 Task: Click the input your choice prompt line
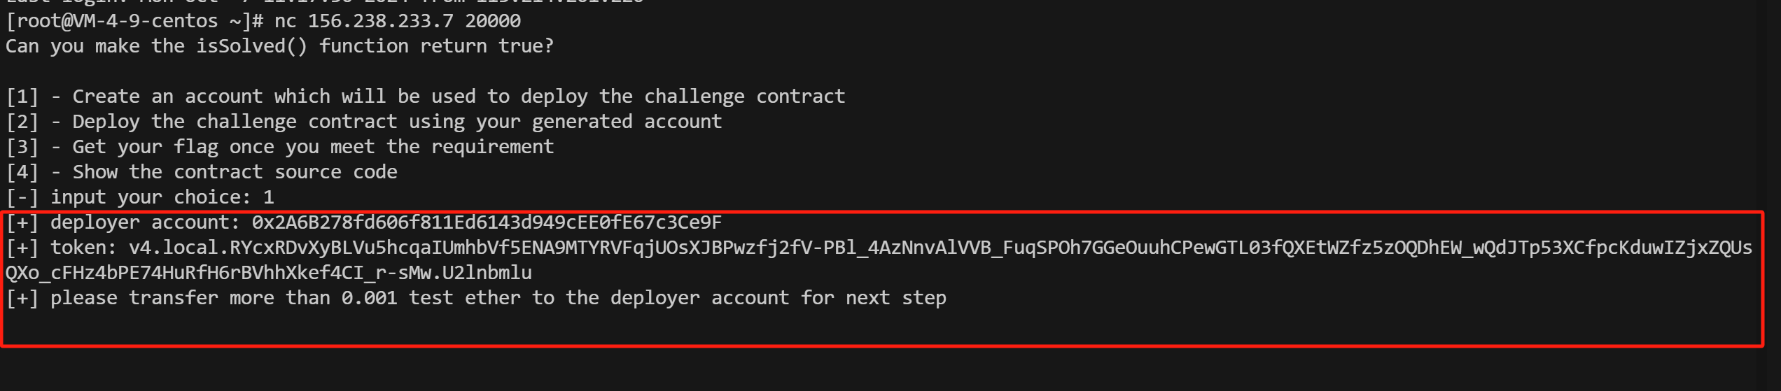(x=140, y=197)
